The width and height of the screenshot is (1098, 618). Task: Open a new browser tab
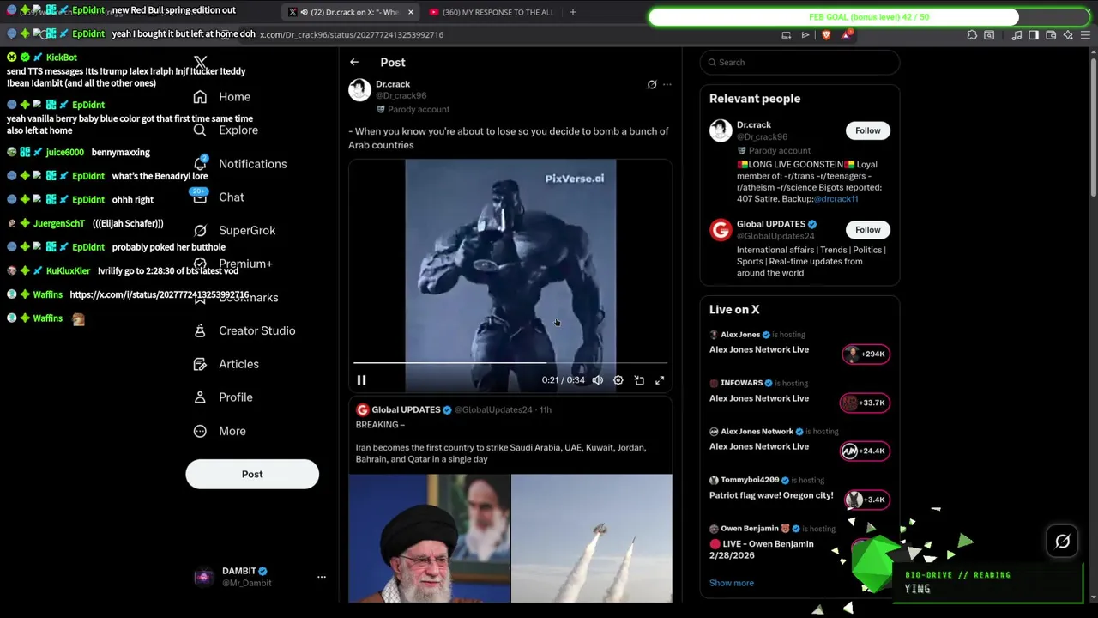click(572, 12)
